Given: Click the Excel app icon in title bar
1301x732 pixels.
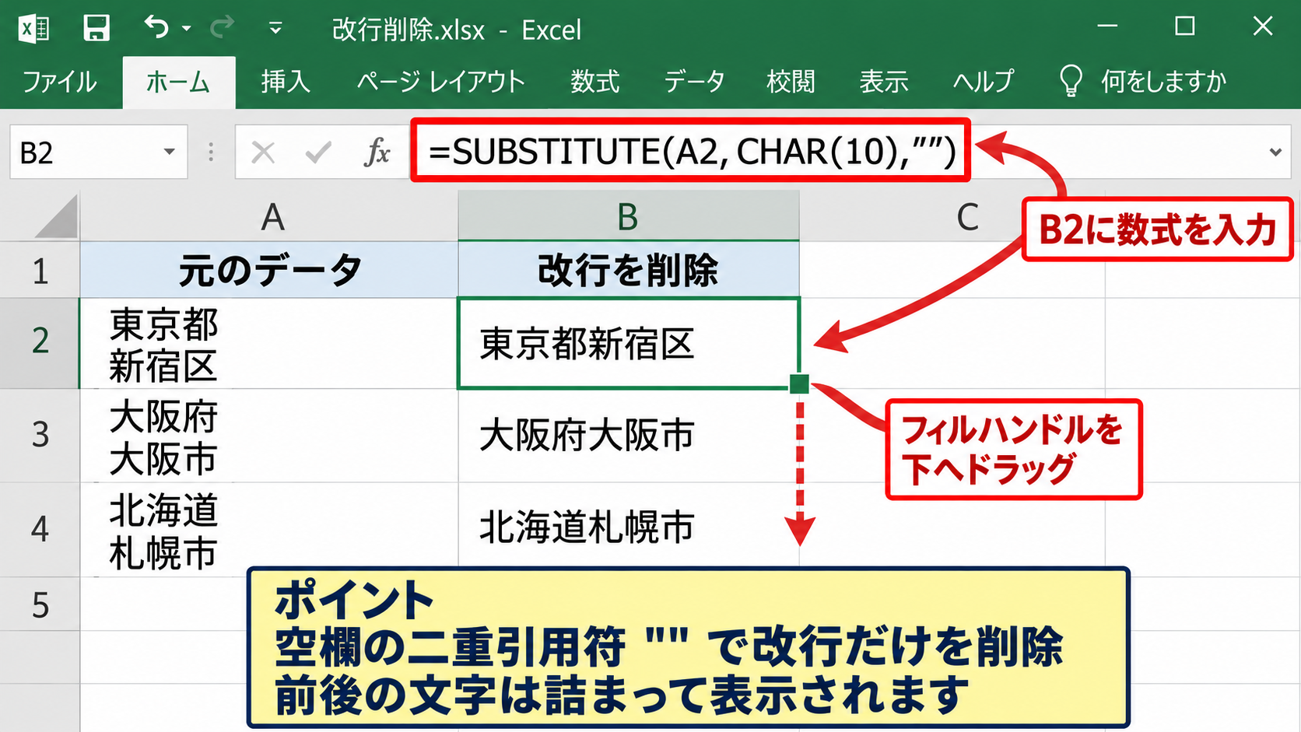Looking at the screenshot, I should [x=34, y=29].
